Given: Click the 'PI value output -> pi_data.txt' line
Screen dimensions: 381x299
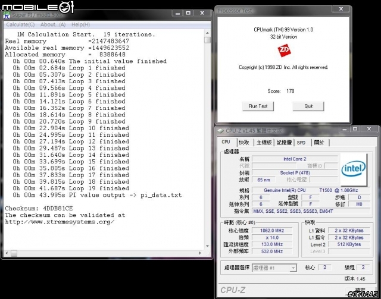Looking at the screenshot, I should click(97, 195).
